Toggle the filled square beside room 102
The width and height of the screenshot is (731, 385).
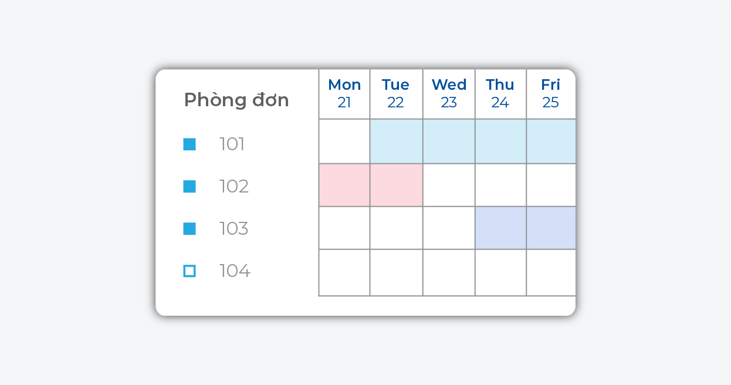[x=189, y=187]
